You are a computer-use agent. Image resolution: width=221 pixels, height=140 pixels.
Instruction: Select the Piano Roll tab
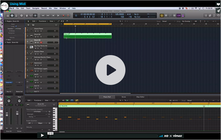coord(107,97)
